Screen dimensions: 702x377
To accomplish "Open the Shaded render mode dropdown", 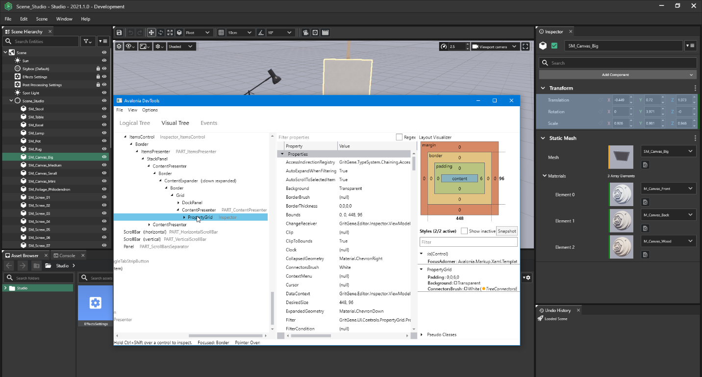I will pyautogui.click(x=181, y=47).
